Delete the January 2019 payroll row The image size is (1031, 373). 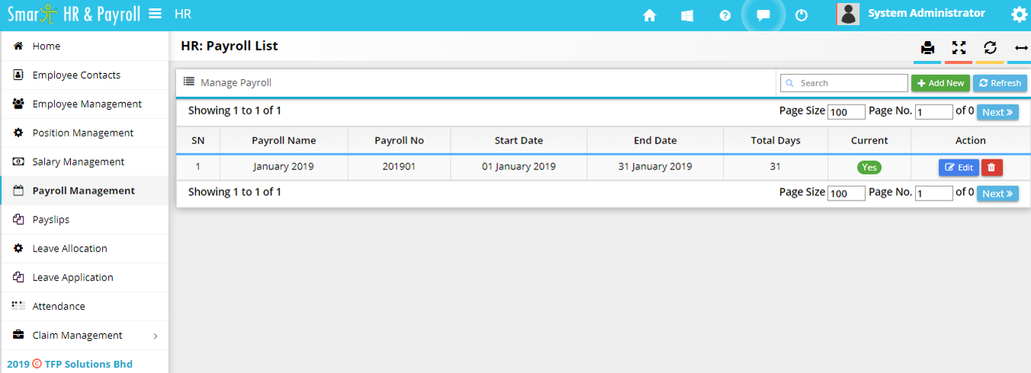tap(991, 167)
